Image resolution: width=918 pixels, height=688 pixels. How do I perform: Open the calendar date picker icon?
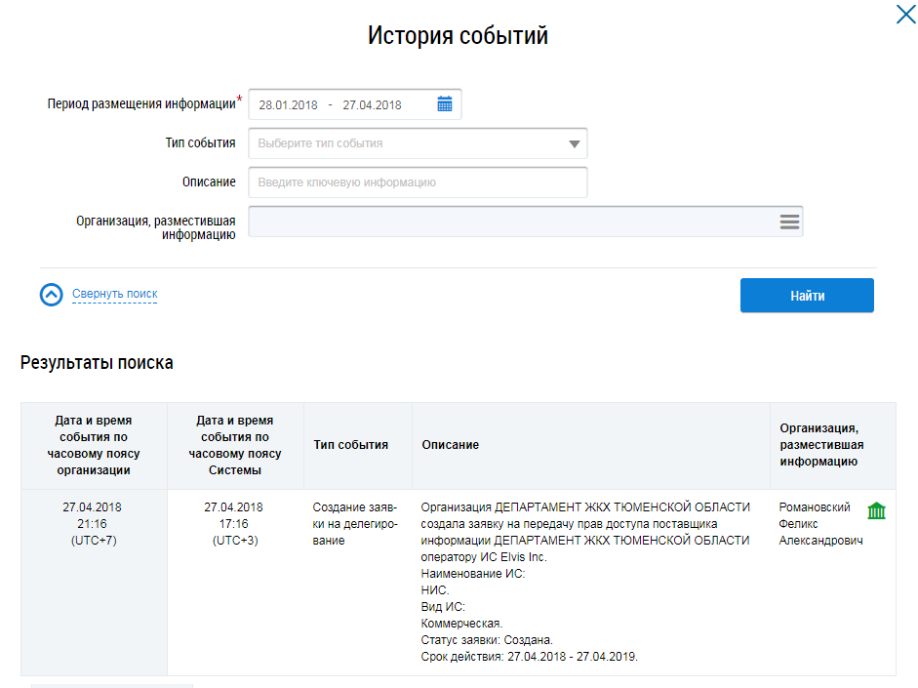pos(445,104)
